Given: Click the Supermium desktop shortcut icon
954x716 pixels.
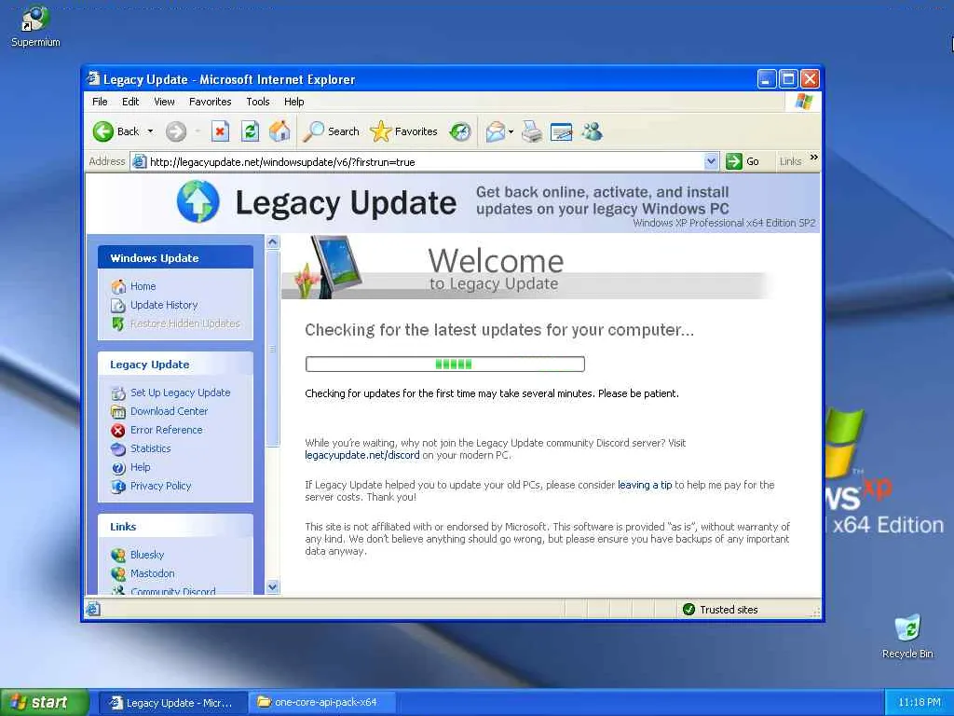Looking at the screenshot, I should [x=34, y=19].
